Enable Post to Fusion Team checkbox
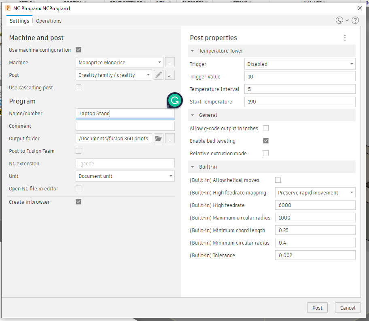 coord(78,151)
